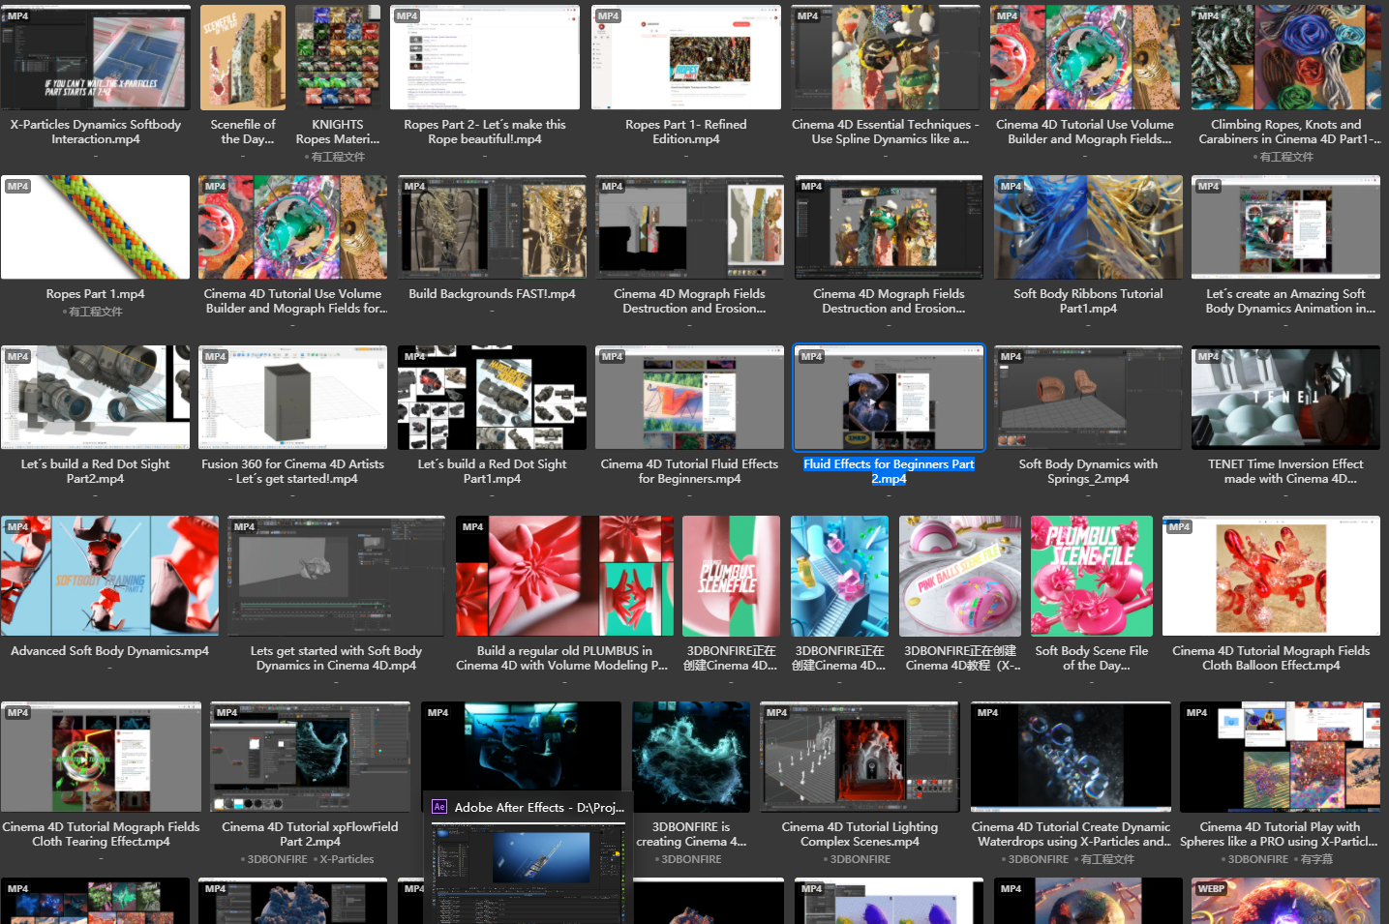Click the WEBP image thumbnail at bottom right

tap(1285, 901)
